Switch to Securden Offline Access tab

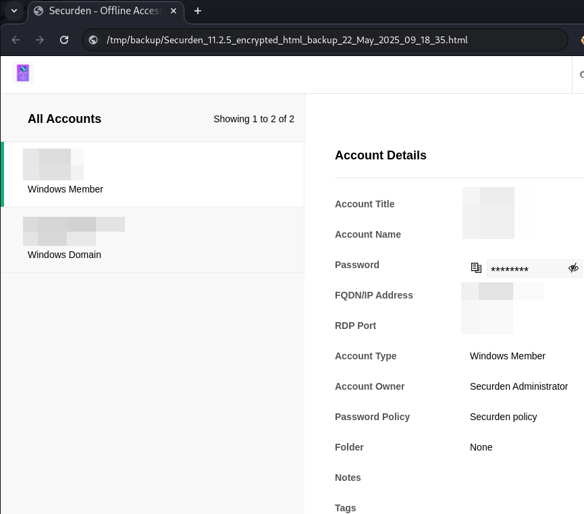coord(101,11)
